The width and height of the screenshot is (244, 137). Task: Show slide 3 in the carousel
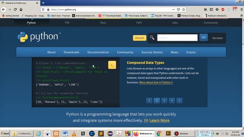(x=164, y=100)
